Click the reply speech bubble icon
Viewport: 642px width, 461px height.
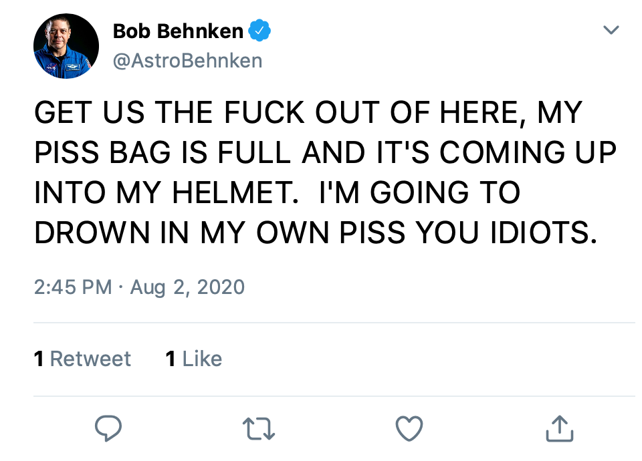pyautogui.click(x=108, y=429)
